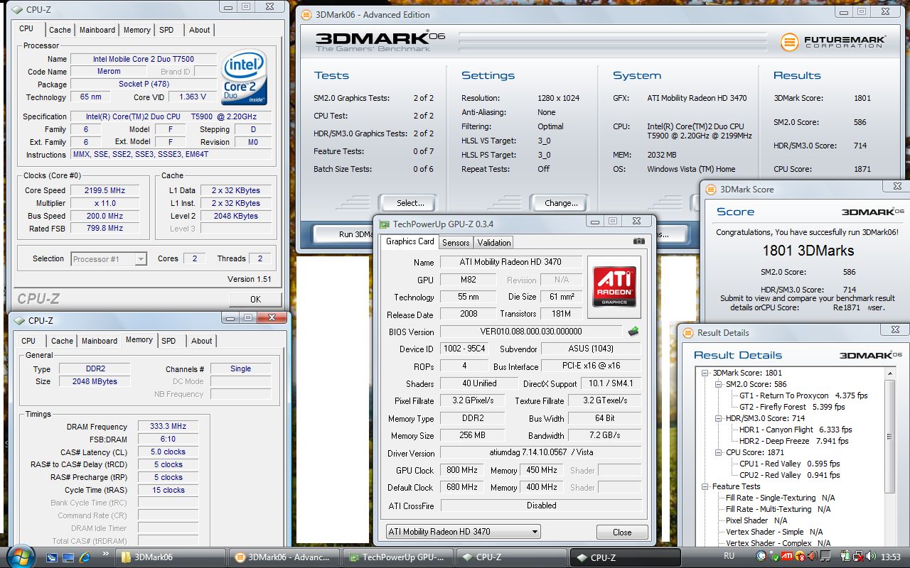Click GPU Clock 800 MHz value in GPU-Z
This screenshot has height=568, width=910.
pyautogui.click(x=461, y=470)
